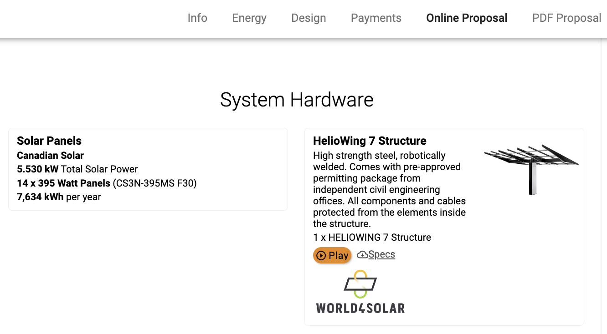Open the Energy tab
Screen dimensions: 607x334
[x=249, y=18]
